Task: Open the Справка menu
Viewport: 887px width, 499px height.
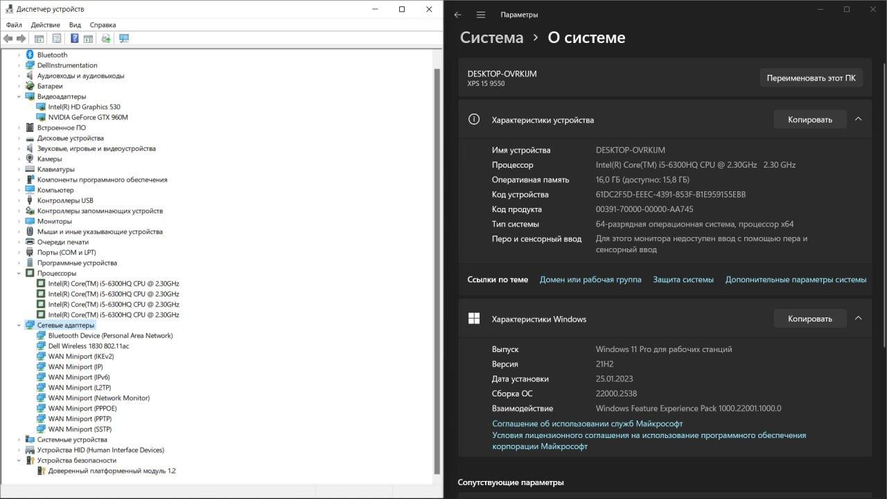Action: [x=103, y=25]
